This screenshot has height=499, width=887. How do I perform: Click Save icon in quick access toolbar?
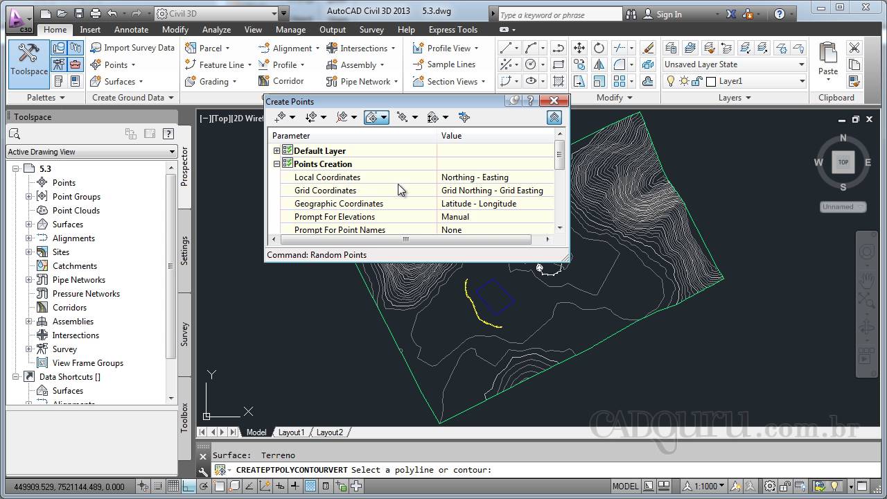coord(78,13)
